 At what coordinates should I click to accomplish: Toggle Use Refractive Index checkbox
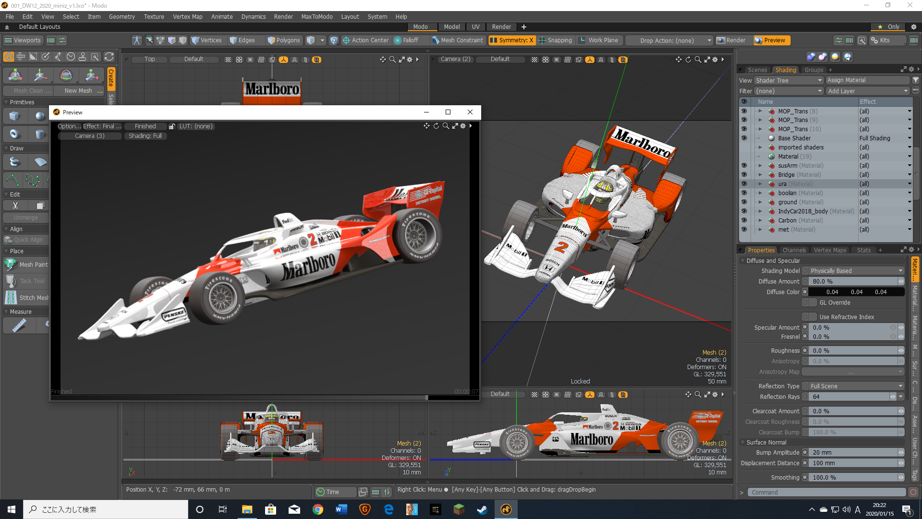(810, 317)
